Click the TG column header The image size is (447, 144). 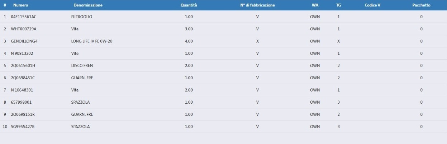[x=338, y=5]
